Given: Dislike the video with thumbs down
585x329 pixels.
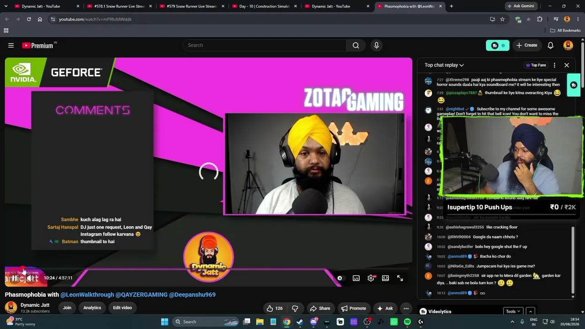Looking at the screenshot, I should point(295,308).
